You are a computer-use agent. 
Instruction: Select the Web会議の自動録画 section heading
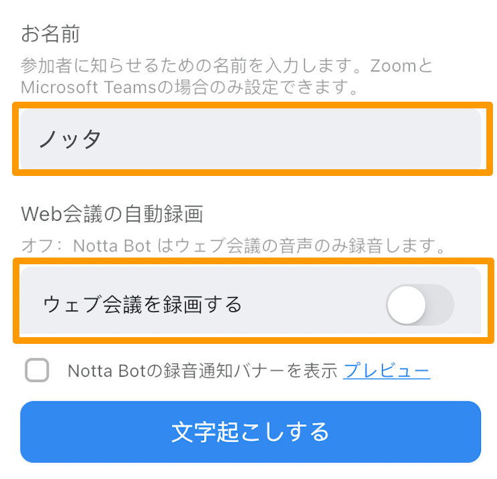[x=112, y=213]
